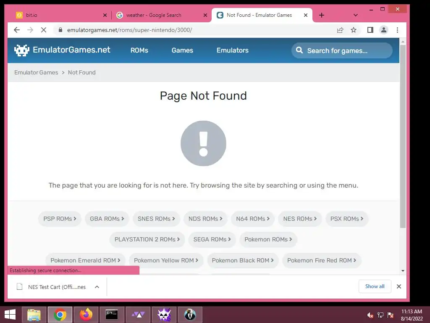
Task: Open the Chrome profile avatar
Action: coord(384,30)
